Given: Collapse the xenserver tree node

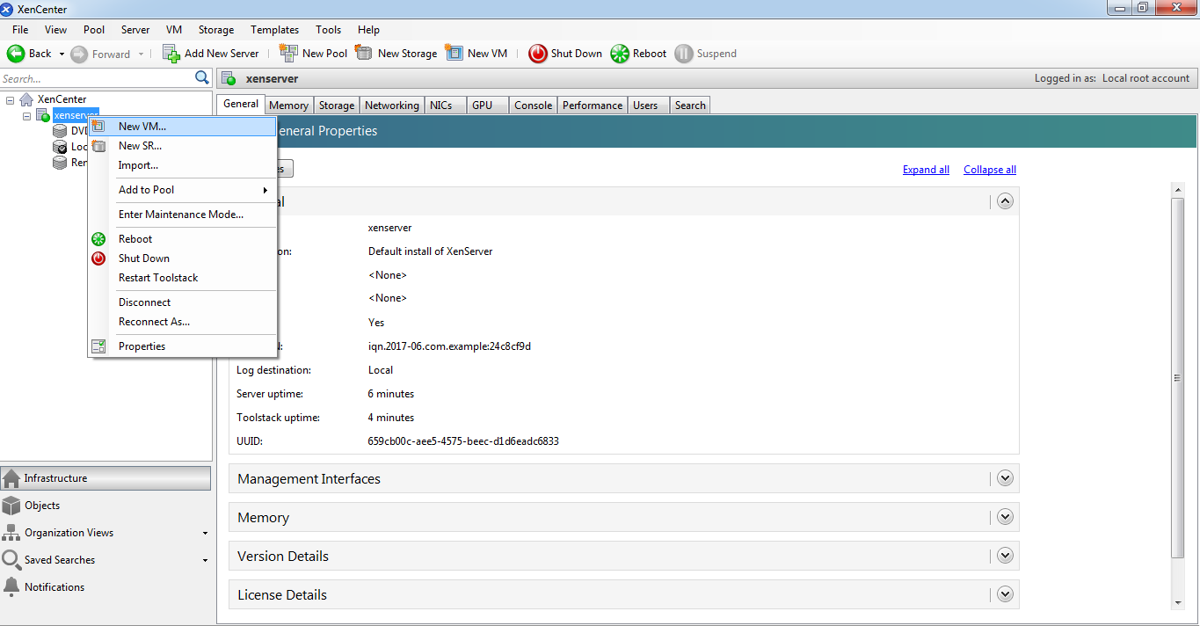Looking at the screenshot, I should click(27, 116).
